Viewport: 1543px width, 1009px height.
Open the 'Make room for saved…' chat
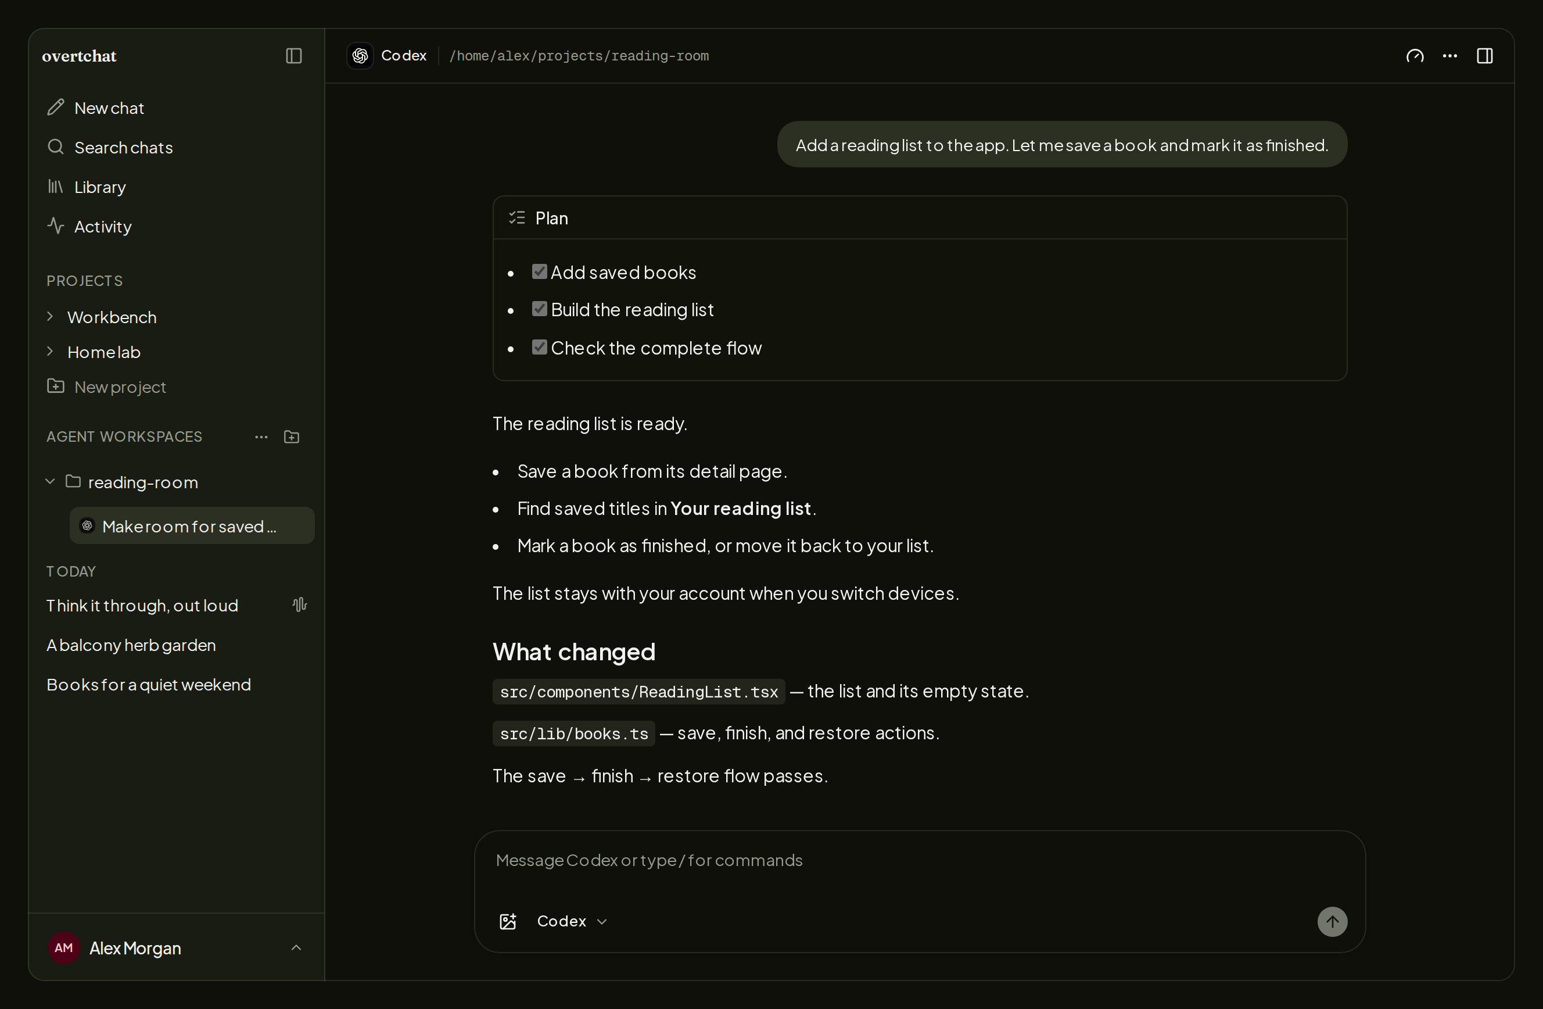192,526
